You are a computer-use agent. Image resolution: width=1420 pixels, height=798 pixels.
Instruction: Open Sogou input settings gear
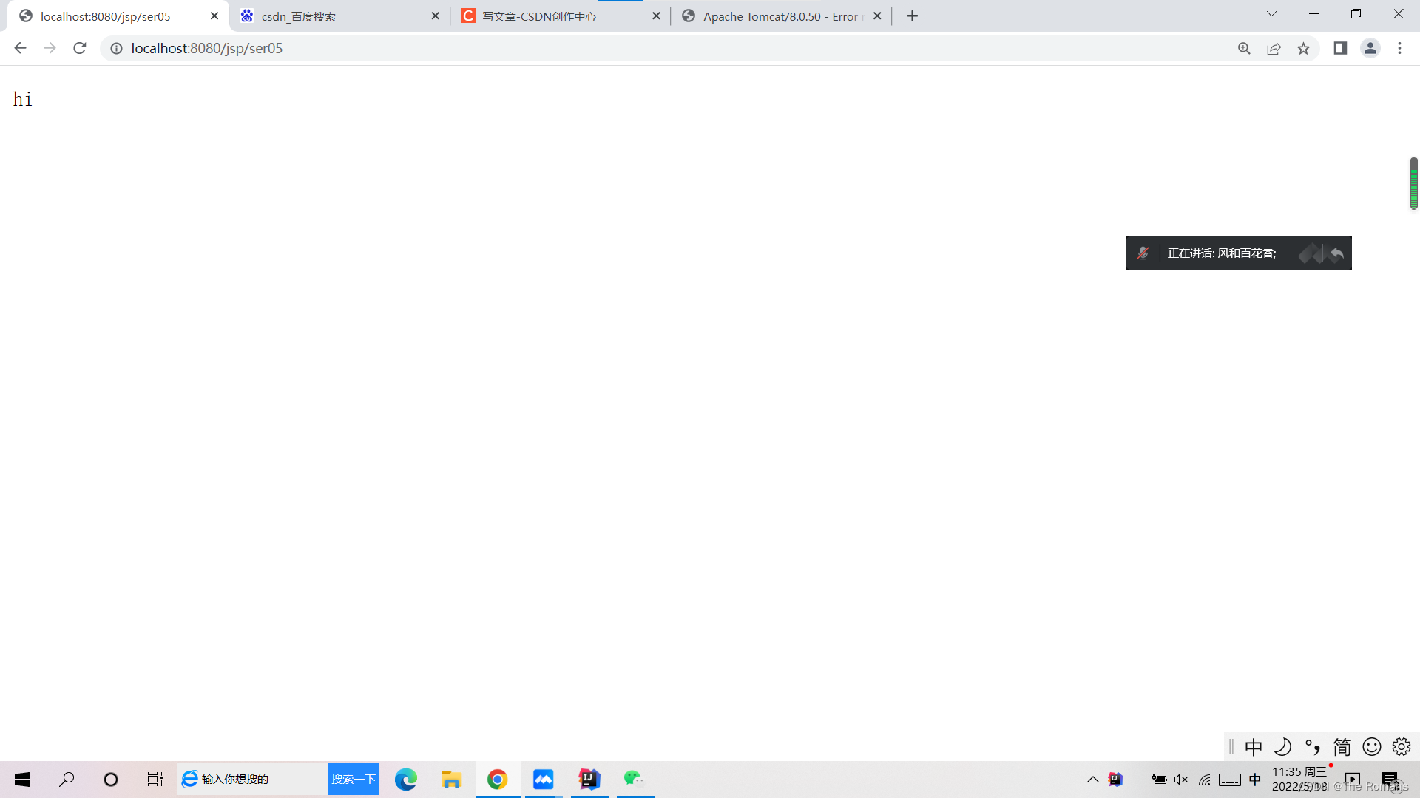[1402, 746]
